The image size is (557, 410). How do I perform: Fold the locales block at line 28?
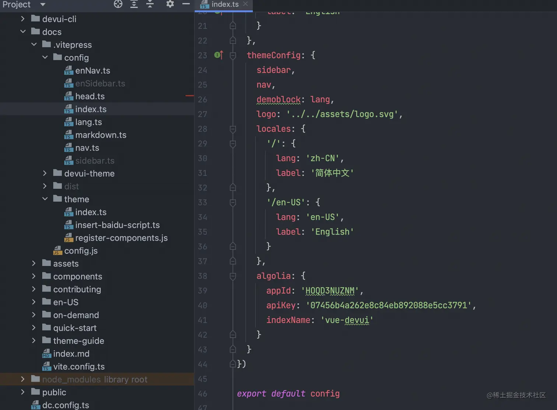[233, 129]
